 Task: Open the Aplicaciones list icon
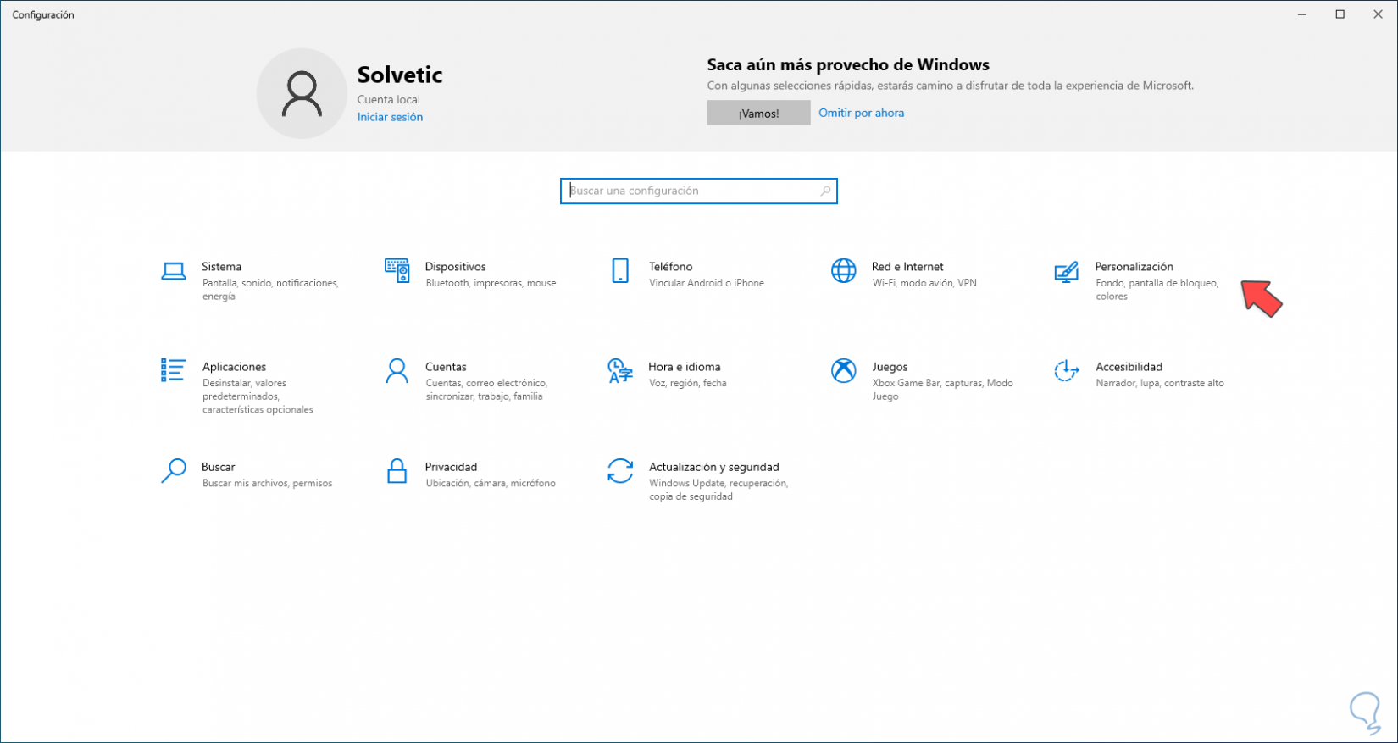click(174, 370)
